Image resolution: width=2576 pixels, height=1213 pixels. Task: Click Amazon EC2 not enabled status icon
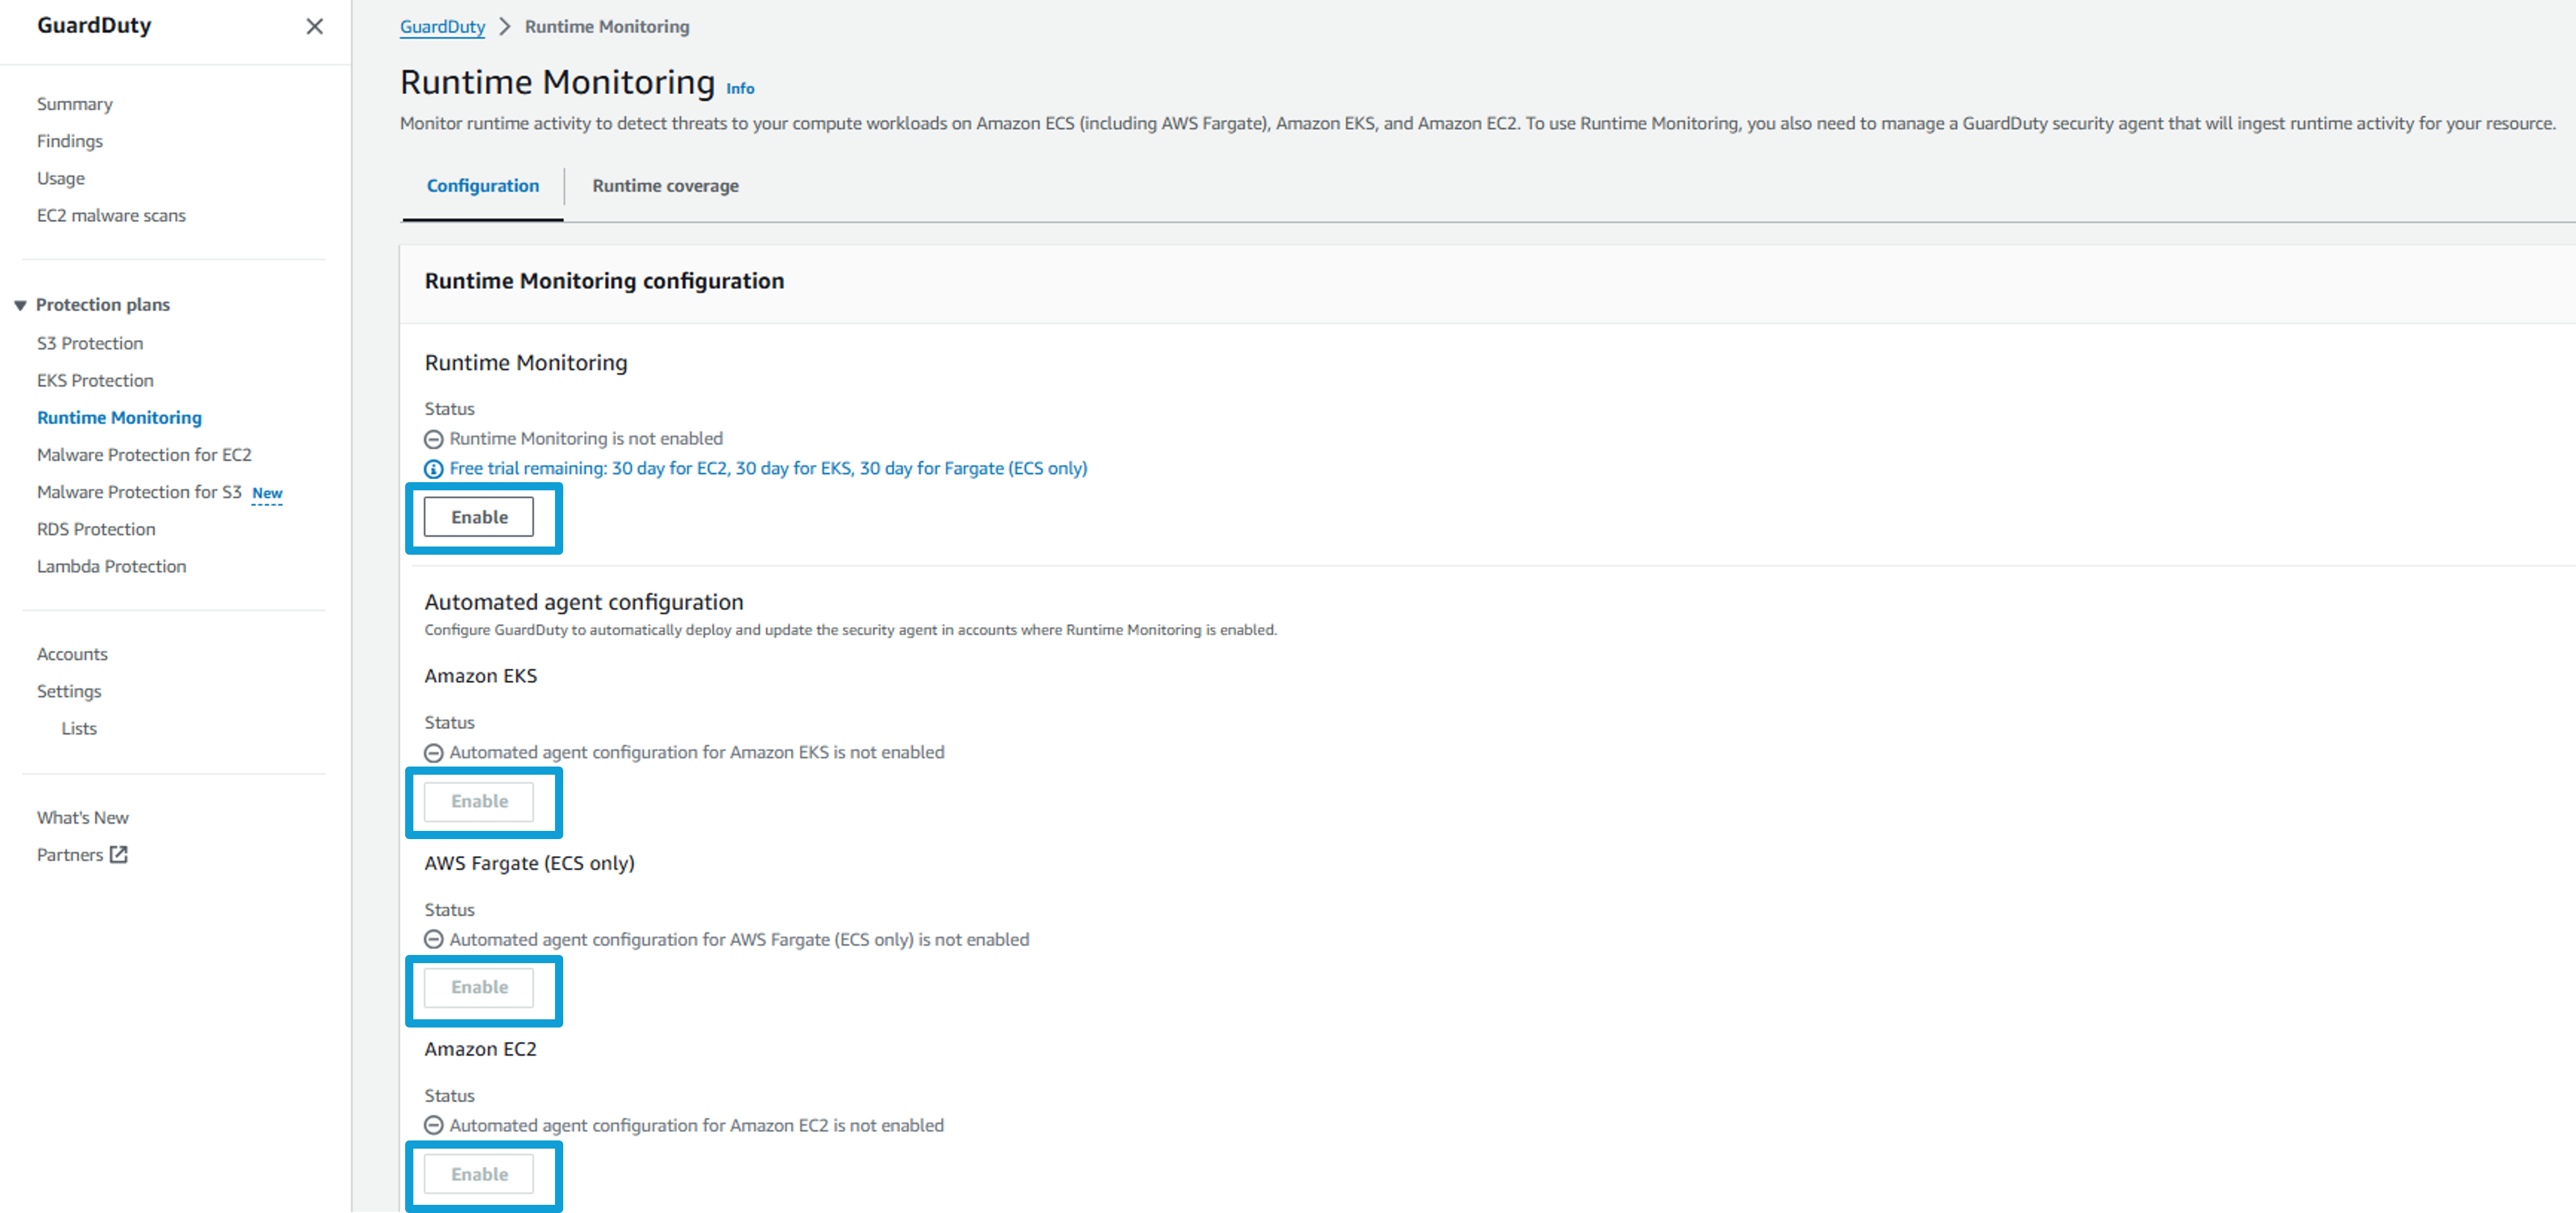(x=434, y=1125)
